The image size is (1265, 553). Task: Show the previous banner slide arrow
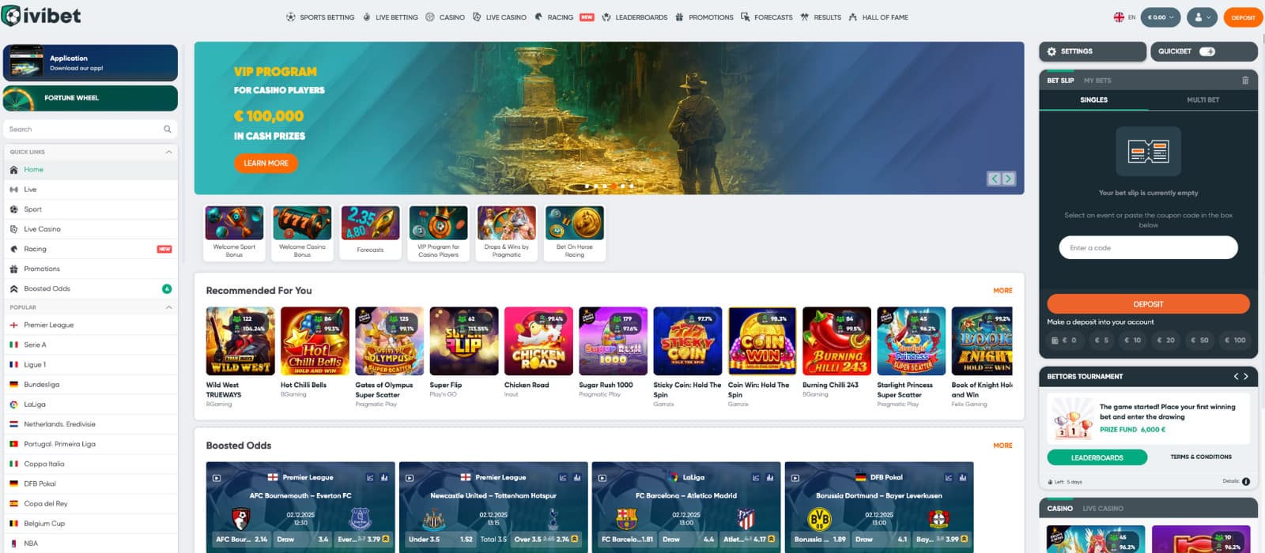coord(995,179)
